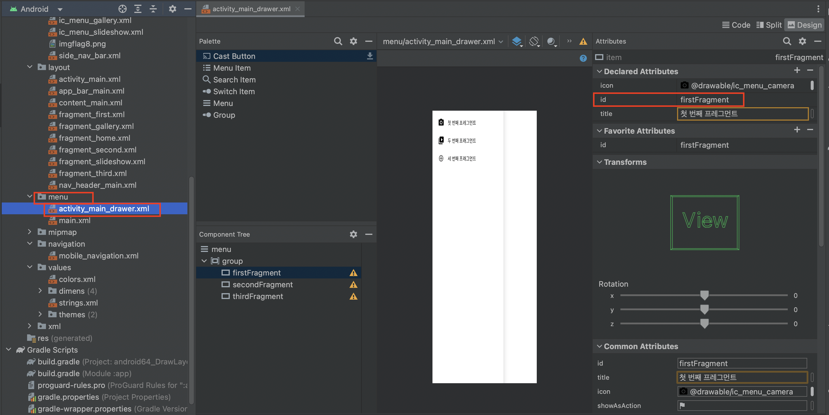Open Component Tree settings gear
Screen dimensions: 829x415
353,234
